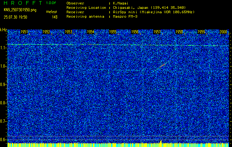232x147 pixels.
Task: Click the Observer label
Action: click(75, 3)
